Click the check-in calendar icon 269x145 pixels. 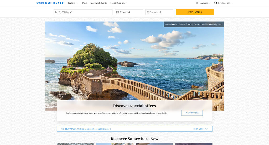pyautogui.click(x=117, y=12)
